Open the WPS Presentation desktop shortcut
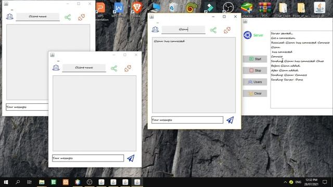The image size is (333, 187). click(100, 11)
